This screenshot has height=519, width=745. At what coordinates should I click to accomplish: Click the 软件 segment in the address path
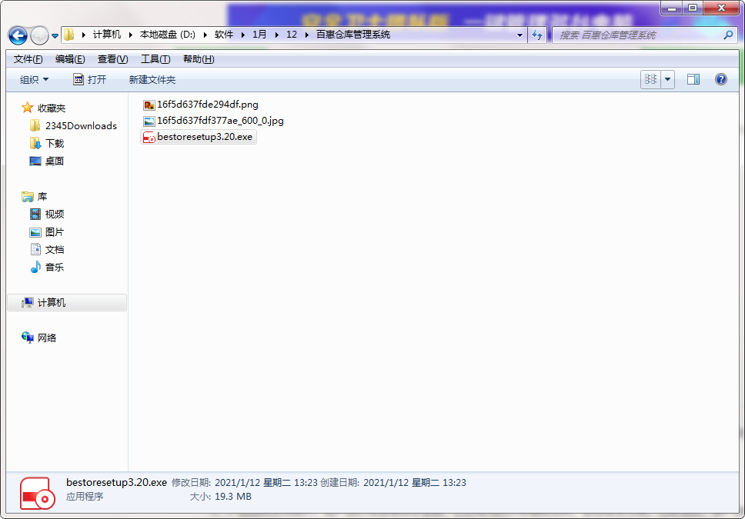224,35
